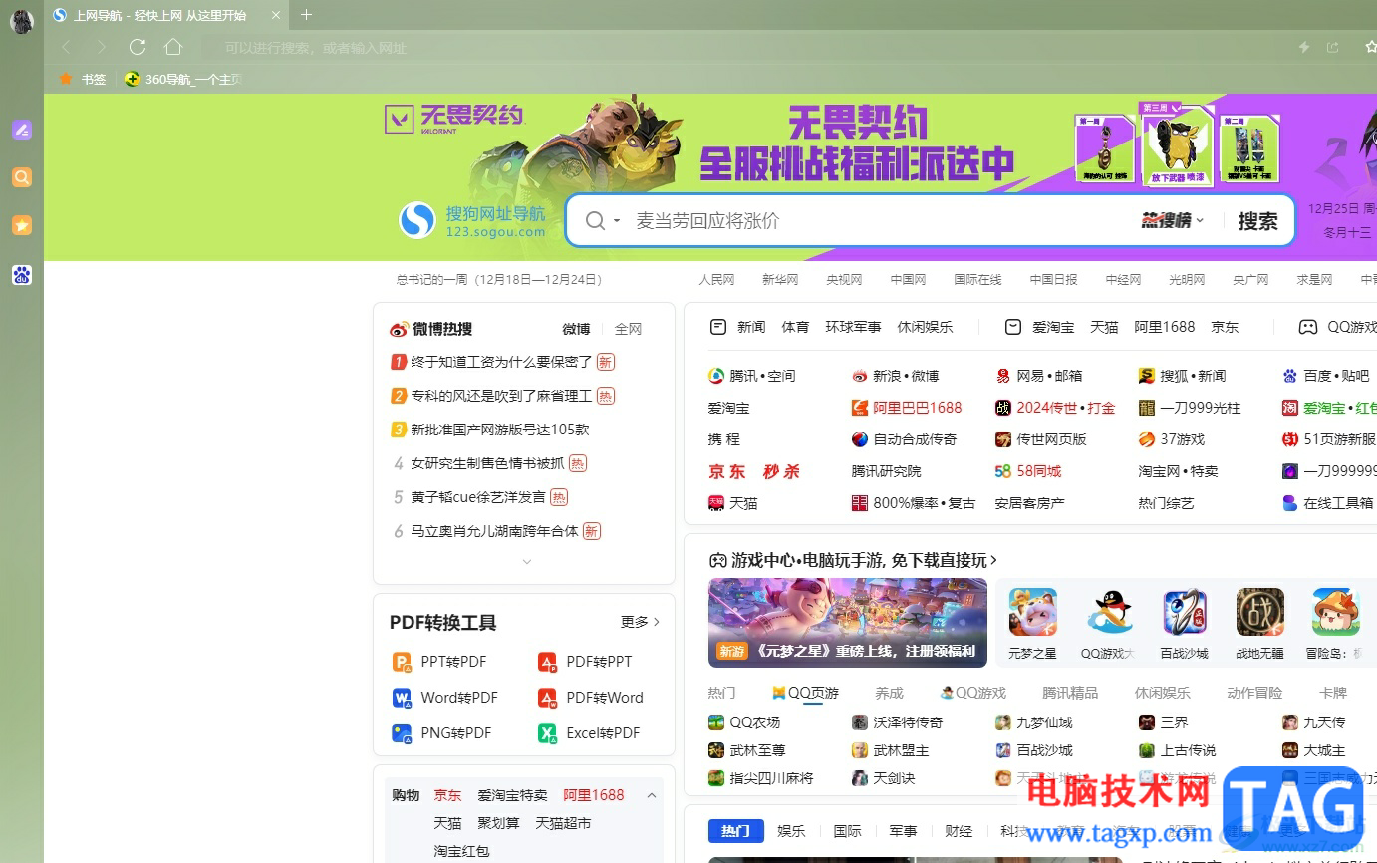The width and height of the screenshot is (1377, 863).
Task: Open the 360导航 bookmark
Action: point(182,79)
